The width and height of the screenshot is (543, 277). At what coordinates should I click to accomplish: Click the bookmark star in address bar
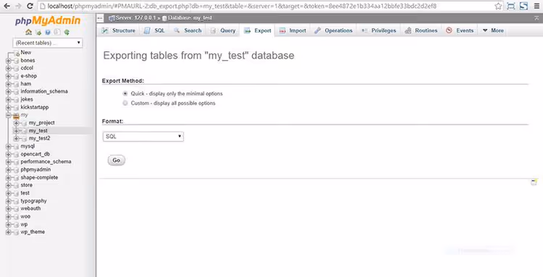click(498, 6)
